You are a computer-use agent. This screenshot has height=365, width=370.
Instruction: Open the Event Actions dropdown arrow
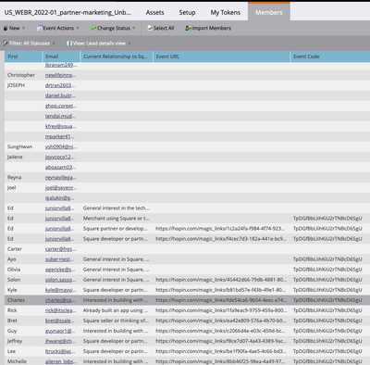click(x=78, y=28)
